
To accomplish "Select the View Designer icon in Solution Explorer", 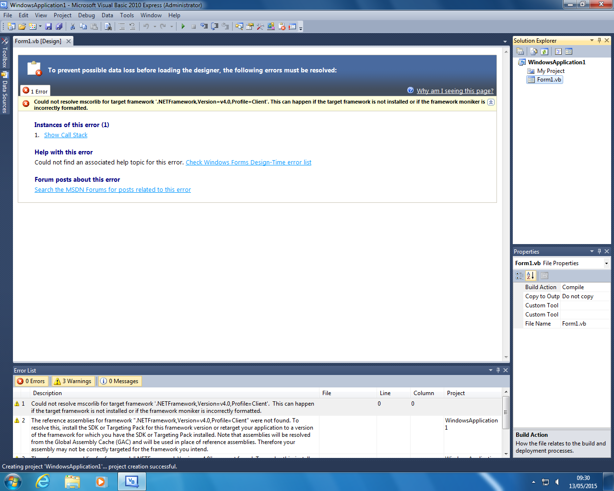I will tap(568, 51).
